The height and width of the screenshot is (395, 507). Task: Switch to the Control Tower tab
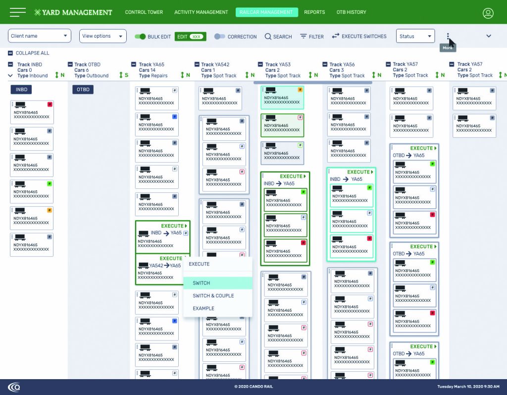click(144, 12)
